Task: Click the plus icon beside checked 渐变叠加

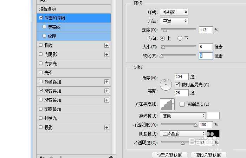Action: click(107, 91)
